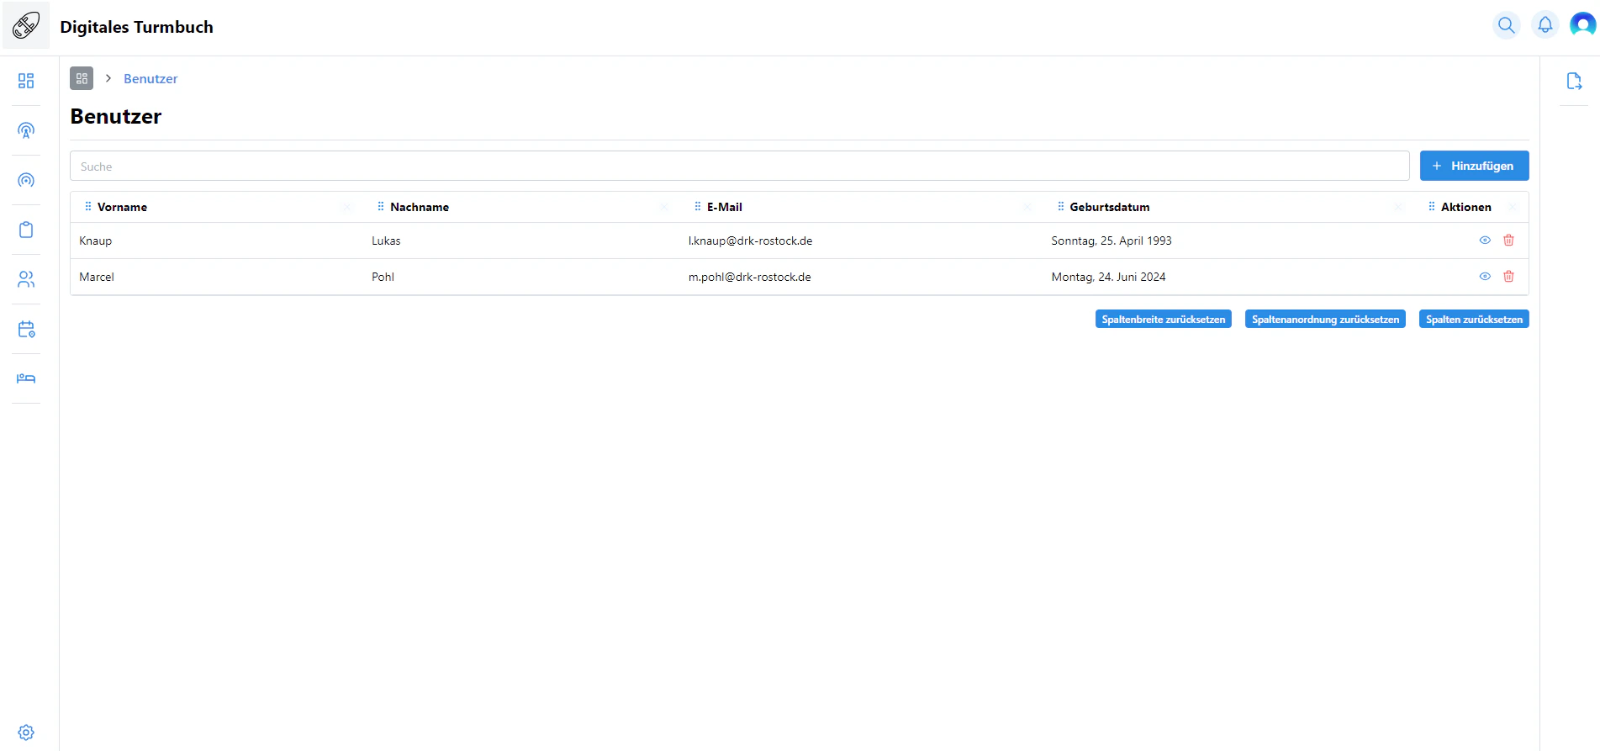Open the search magnifier in top bar
Image resolution: width=1600 pixels, height=751 pixels.
pos(1507,25)
